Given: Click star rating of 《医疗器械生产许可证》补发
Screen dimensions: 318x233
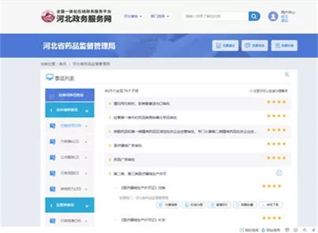Looking at the screenshot, I should pos(272,218).
